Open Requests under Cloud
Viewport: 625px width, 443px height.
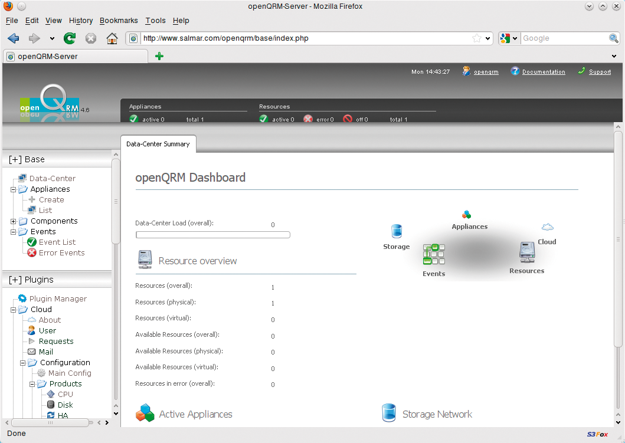pyautogui.click(x=56, y=341)
